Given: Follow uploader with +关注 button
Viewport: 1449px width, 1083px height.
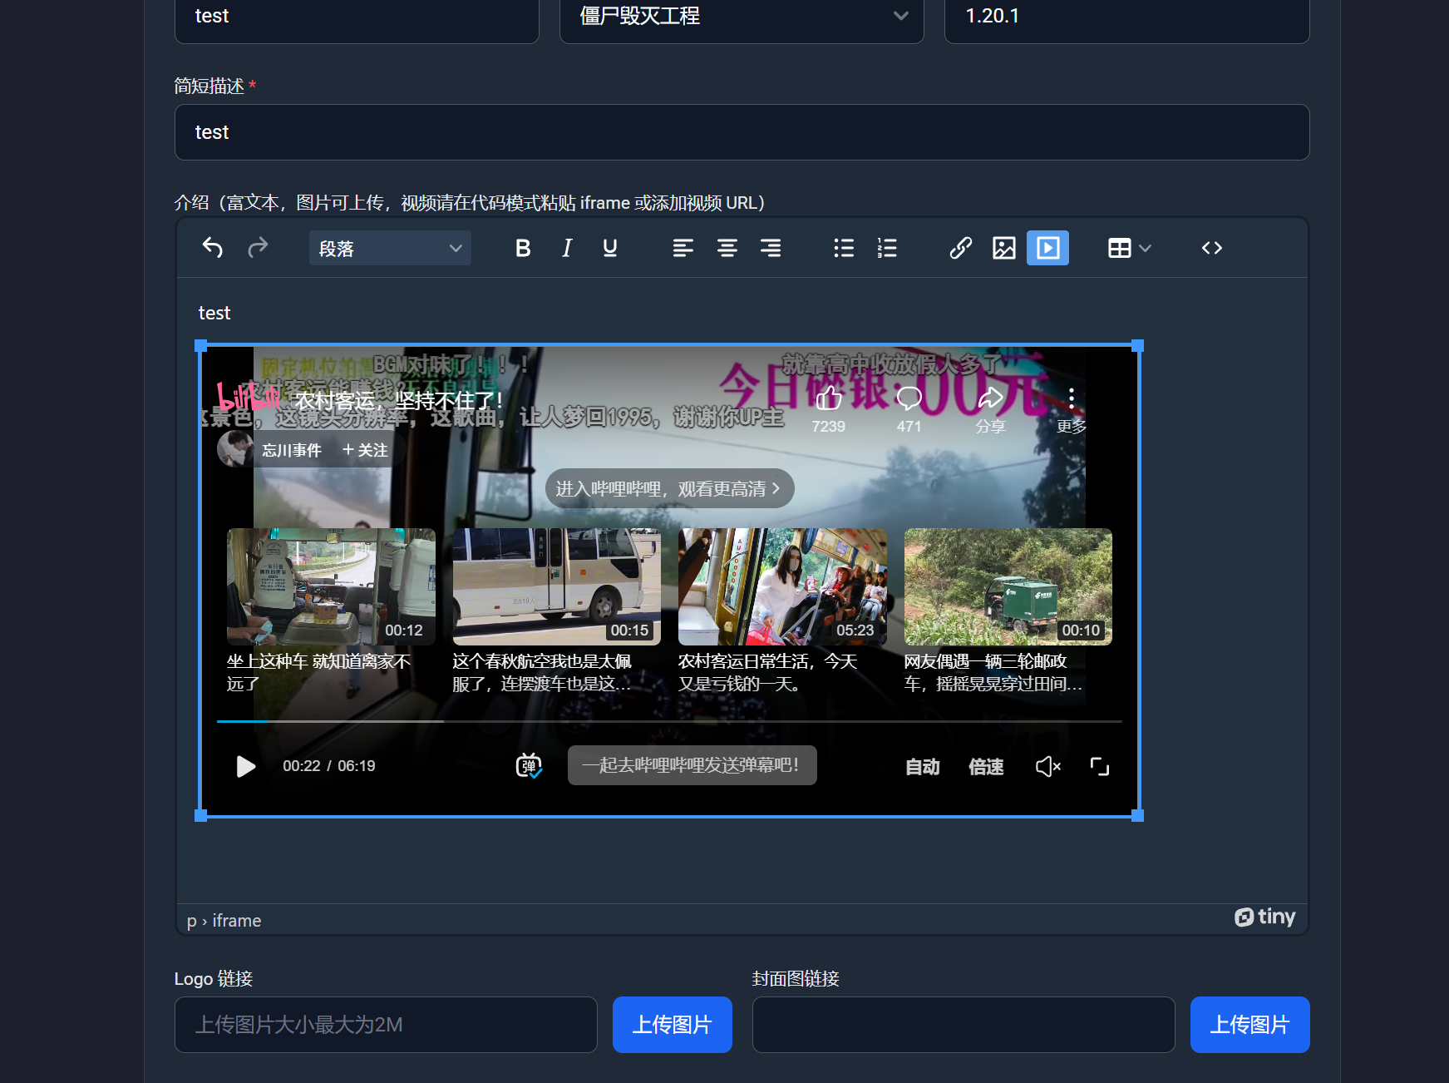Looking at the screenshot, I should tap(365, 450).
